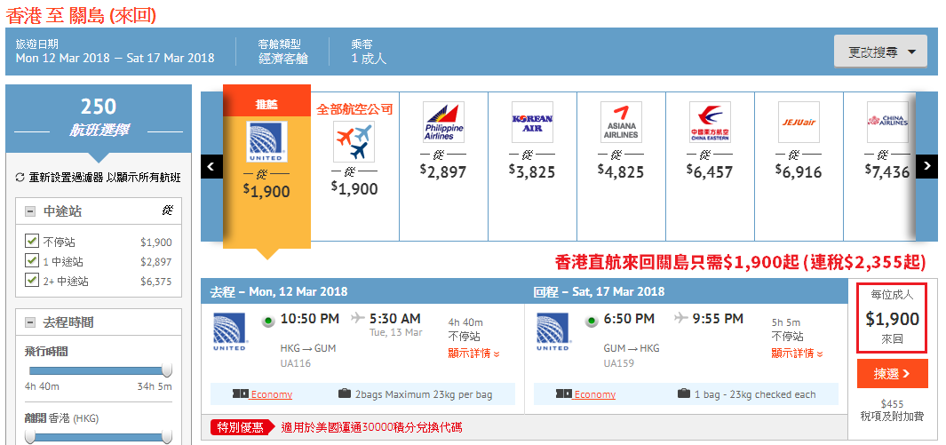Click return green nonstop indicator dot

(592, 322)
